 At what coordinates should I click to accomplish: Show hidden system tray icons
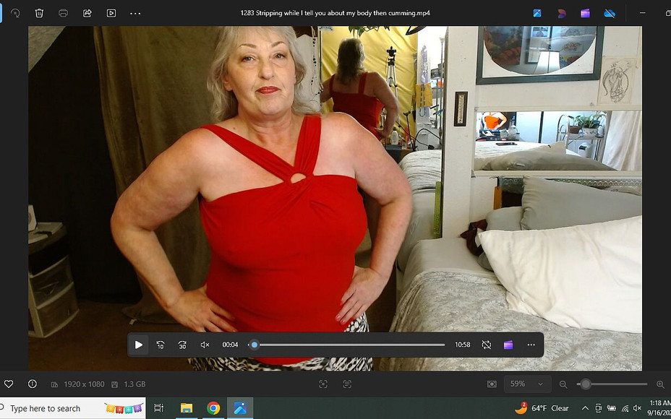585,408
